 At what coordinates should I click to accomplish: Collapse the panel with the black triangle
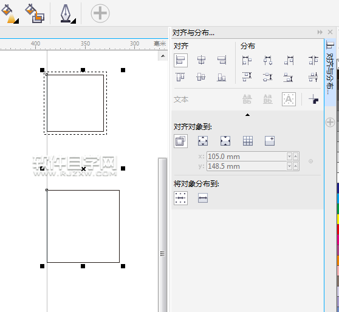(247, 115)
